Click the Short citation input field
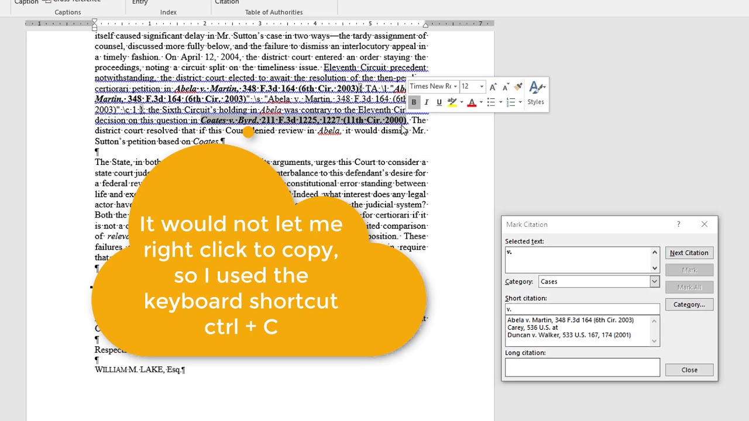The height and width of the screenshot is (421, 749). pos(582,309)
